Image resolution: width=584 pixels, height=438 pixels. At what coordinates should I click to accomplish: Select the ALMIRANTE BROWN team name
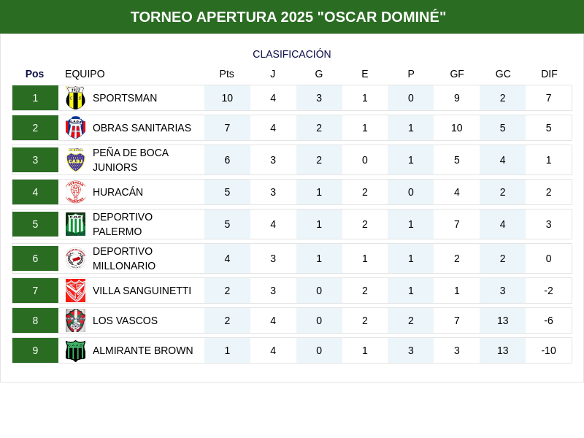point(143,350)
